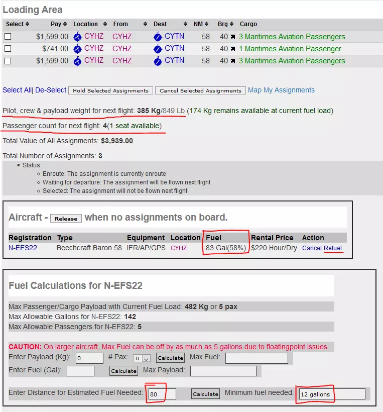
Task: Open third-row Location CYHZ link
Action: [x=94, y=60]
